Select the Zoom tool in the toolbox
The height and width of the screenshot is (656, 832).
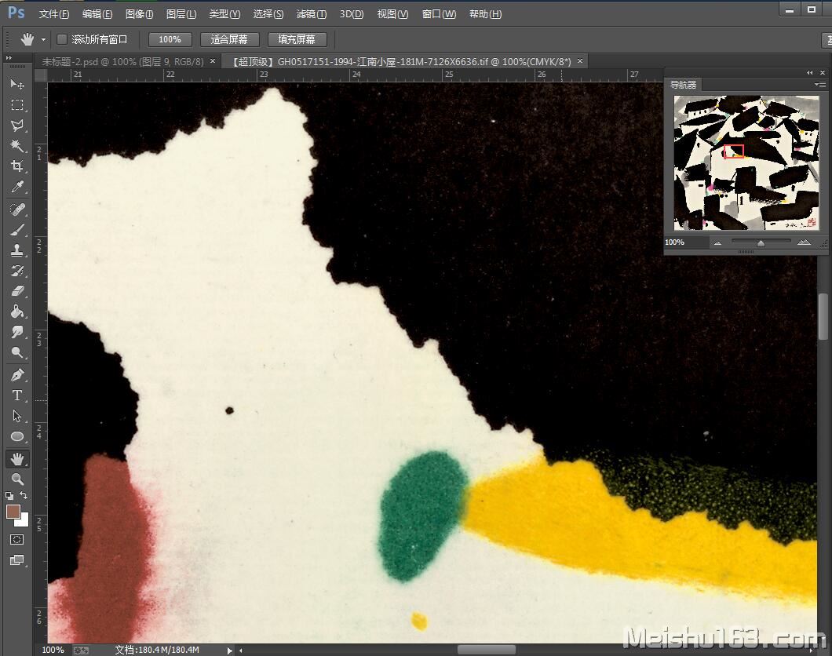[x=17, y=479]
